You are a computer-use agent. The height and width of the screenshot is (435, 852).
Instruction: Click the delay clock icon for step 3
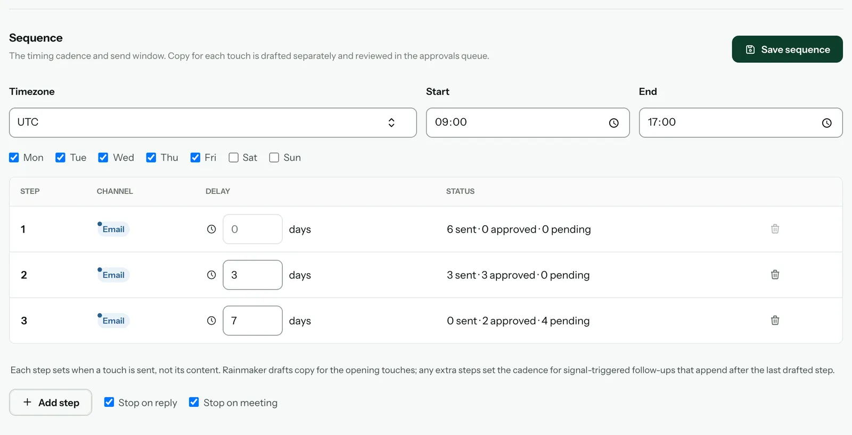click(x=211, y=321)
